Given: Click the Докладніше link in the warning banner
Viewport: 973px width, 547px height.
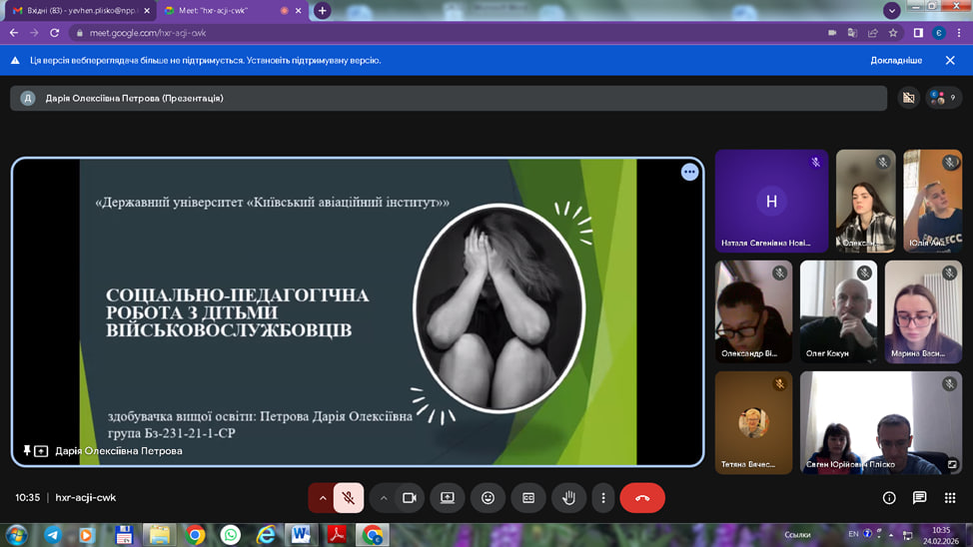Looking at the screenshot, I should pos(895,61).
